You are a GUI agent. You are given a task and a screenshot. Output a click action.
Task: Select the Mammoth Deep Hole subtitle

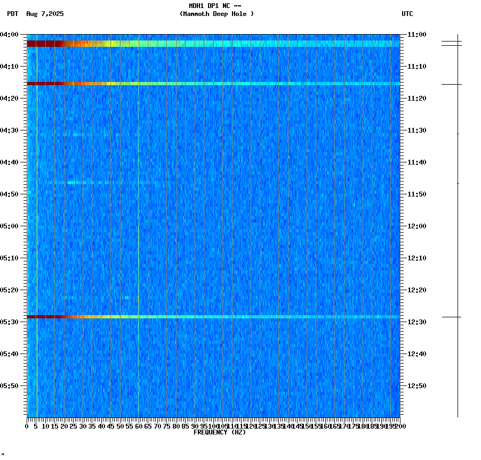[x=218, y=14]
